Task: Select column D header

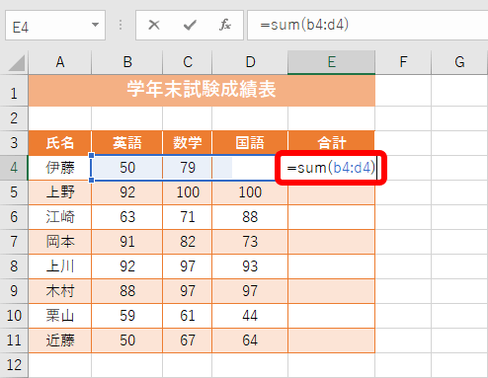Action: [x=250, y=62]
